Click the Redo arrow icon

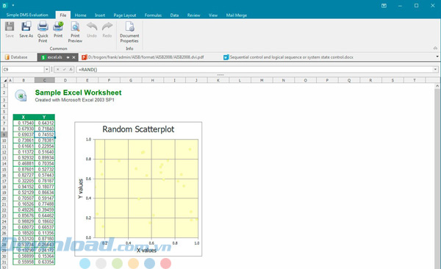click(x=107, y=26)
